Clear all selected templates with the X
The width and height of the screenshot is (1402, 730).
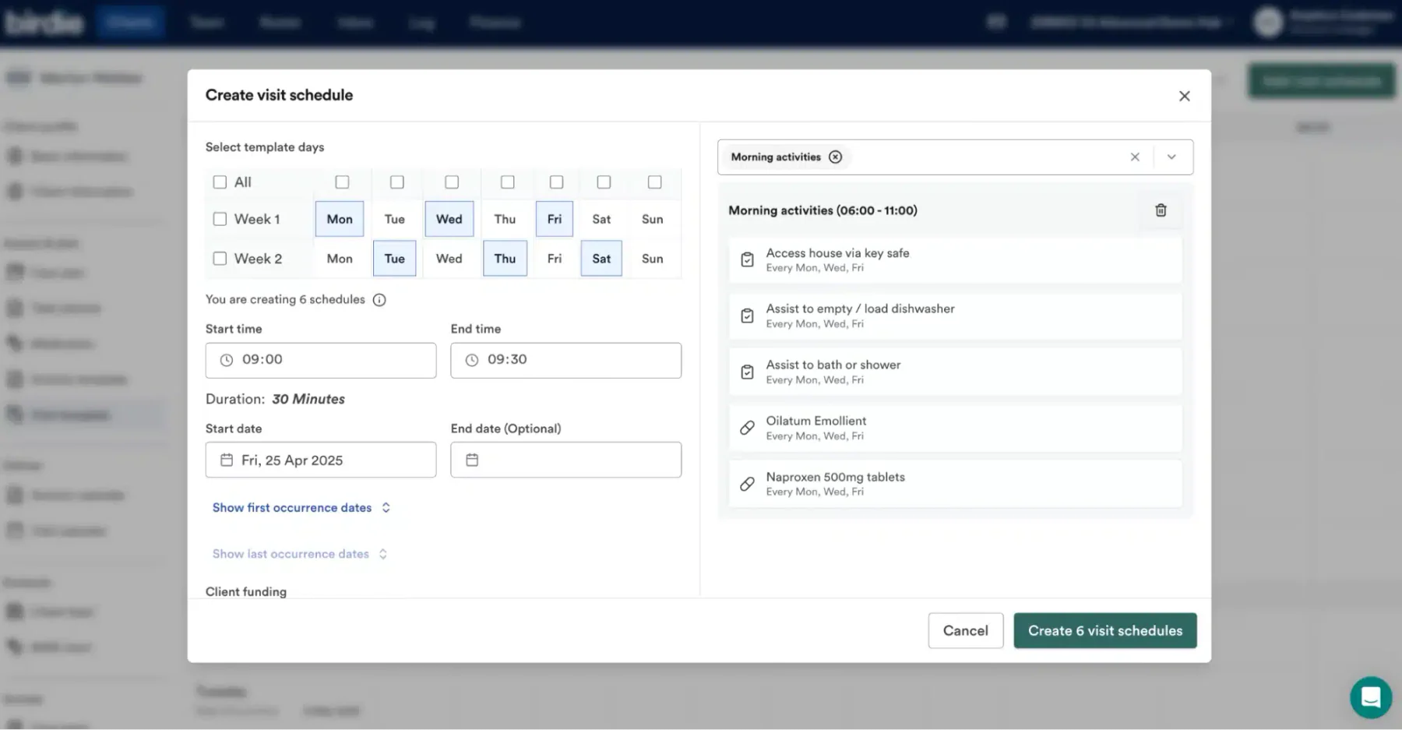pos(1135,157)
